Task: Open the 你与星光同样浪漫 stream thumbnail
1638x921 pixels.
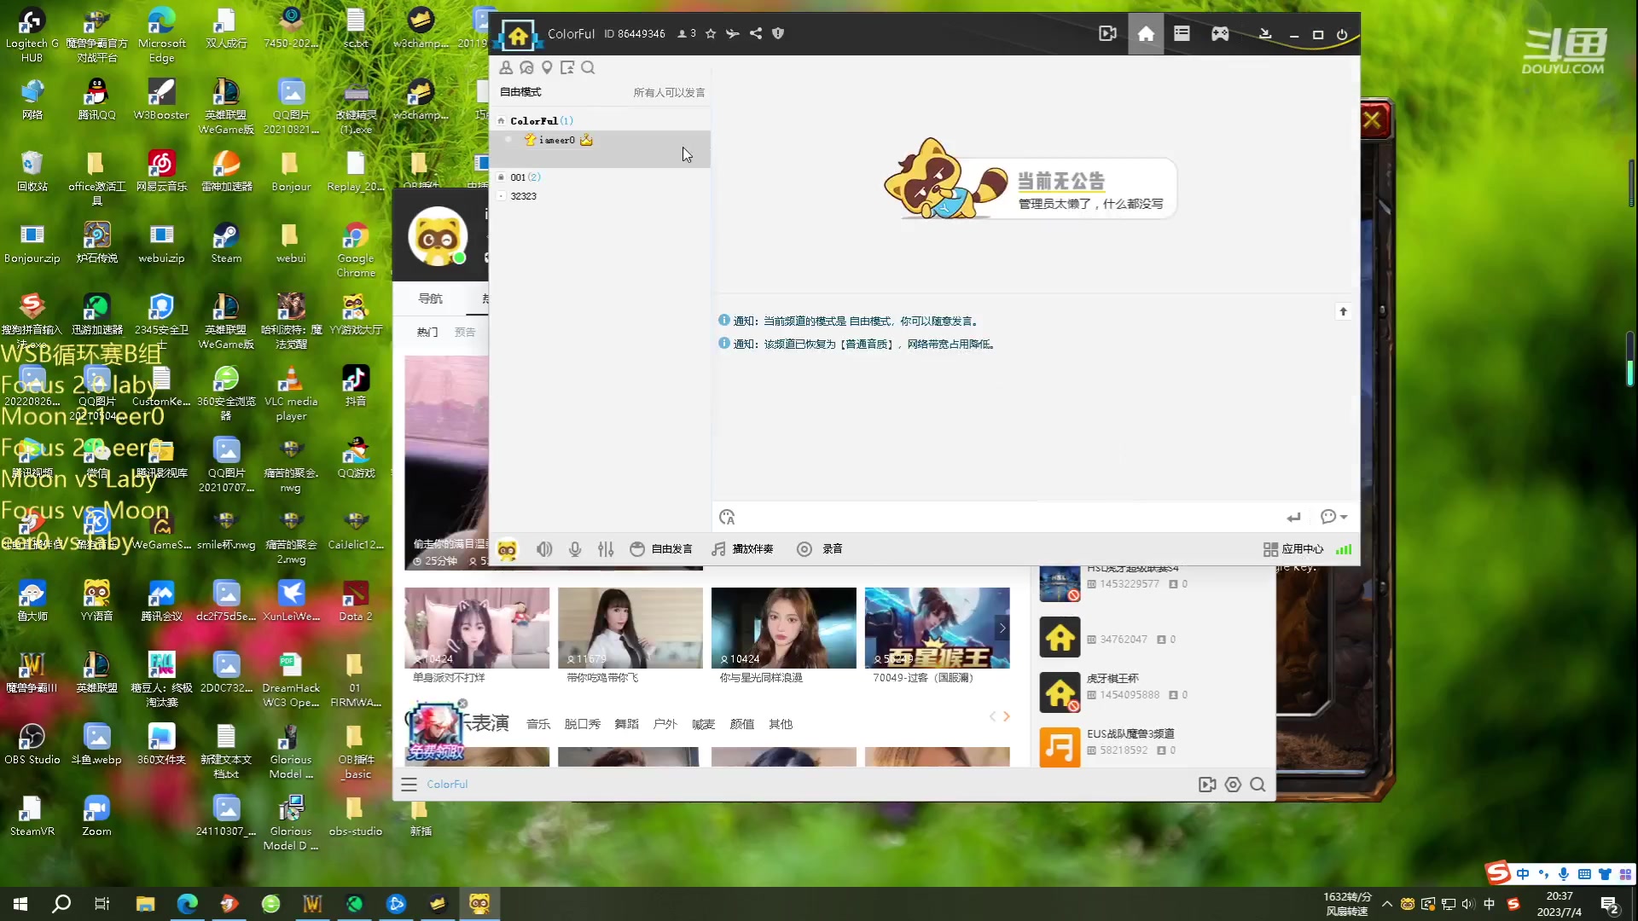Action: (783, 628)
